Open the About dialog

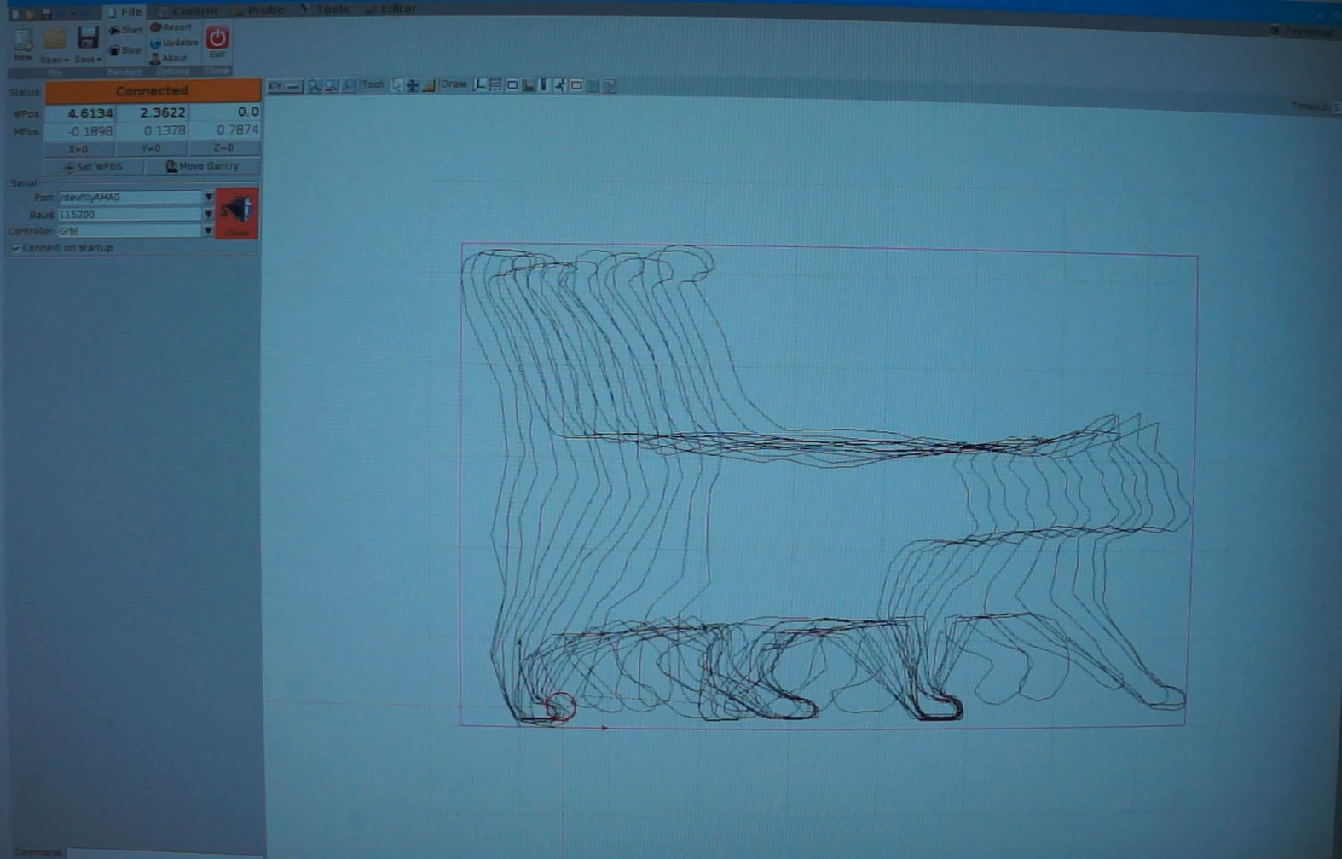(x=169, y=58)
